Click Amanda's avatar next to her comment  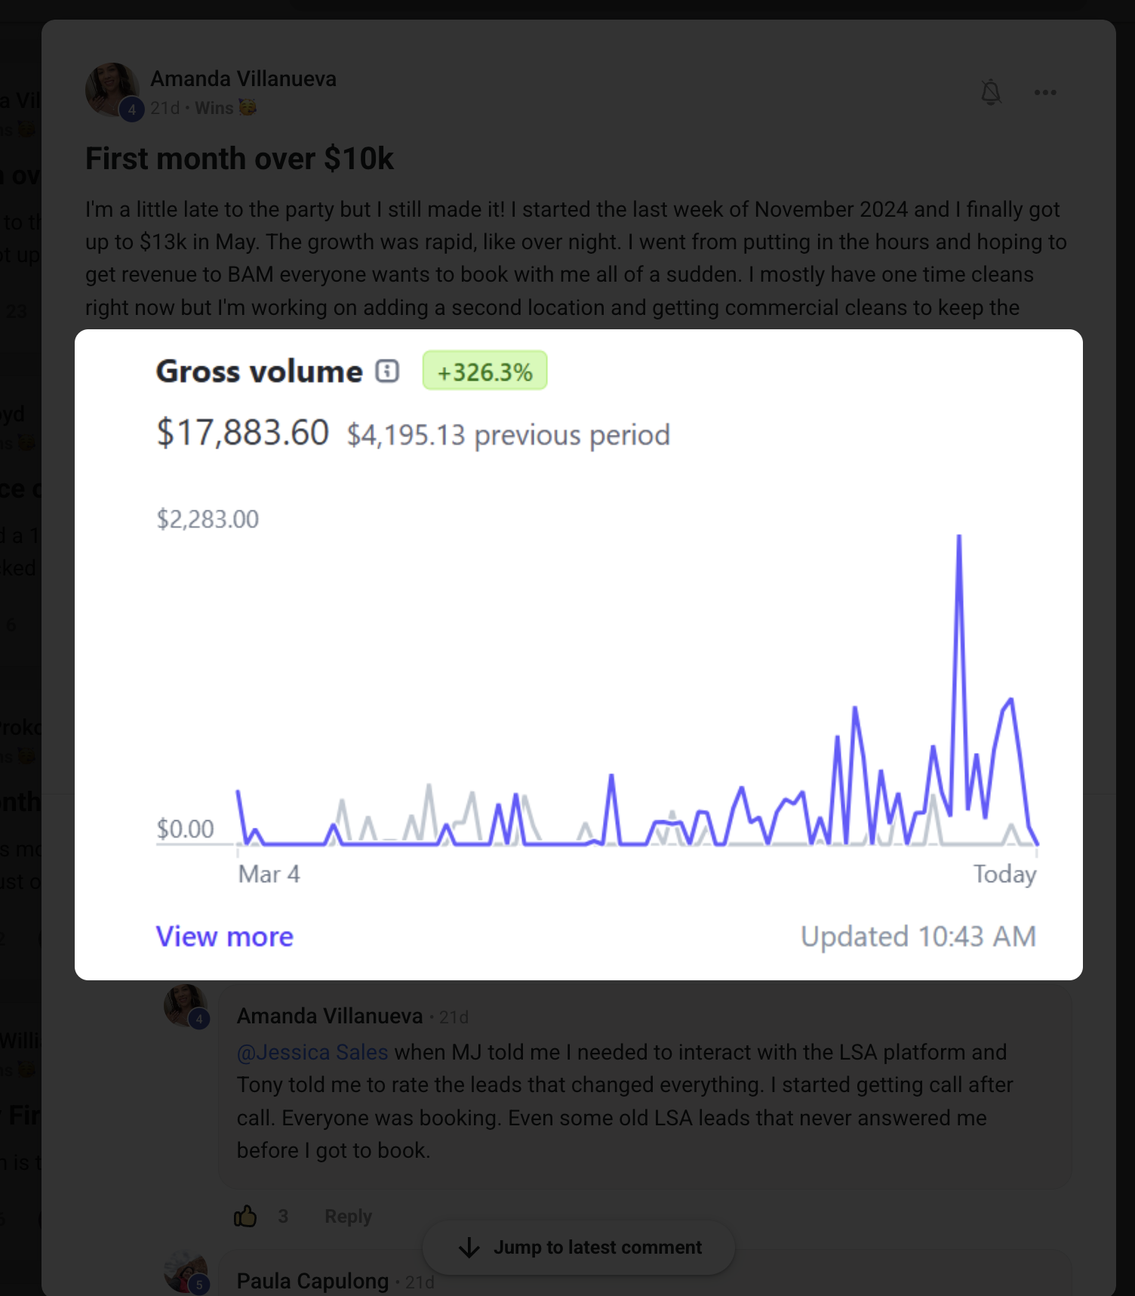(x=186, y=1005)
